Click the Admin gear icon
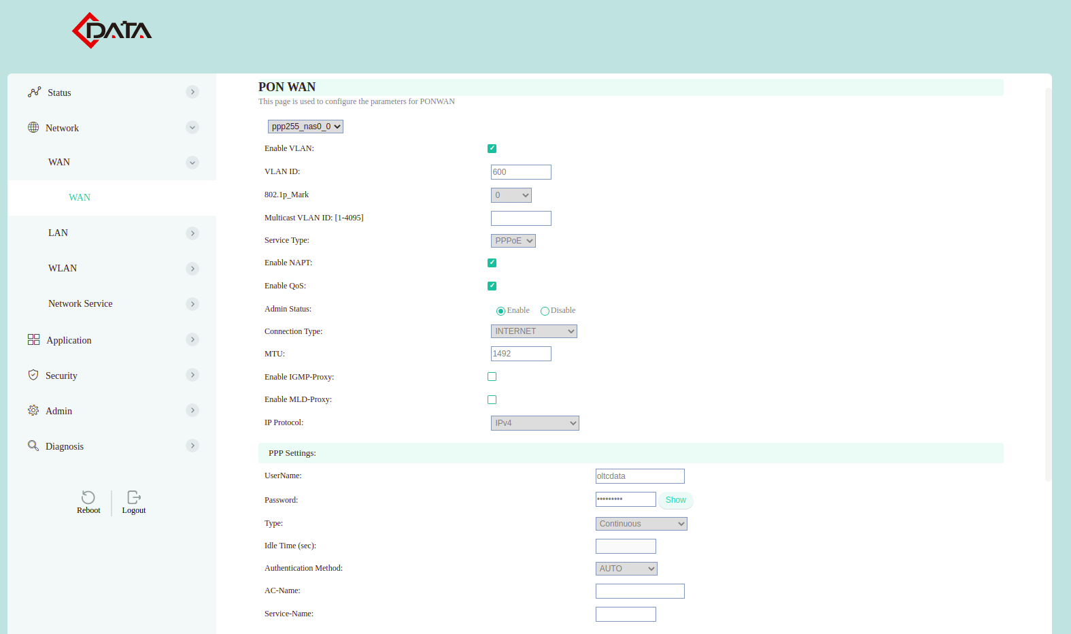Image resolution: width=1071 pixels, height=634 pixels. 33,410
